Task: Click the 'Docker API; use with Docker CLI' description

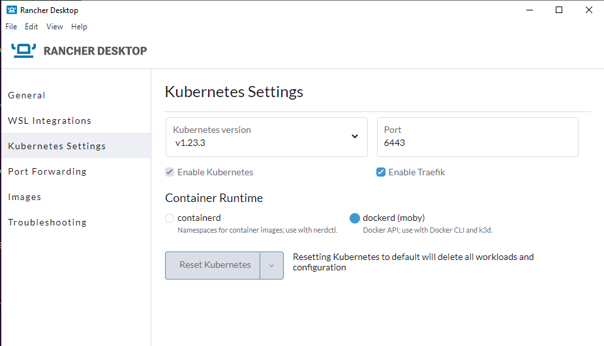Action: point(428,230)
